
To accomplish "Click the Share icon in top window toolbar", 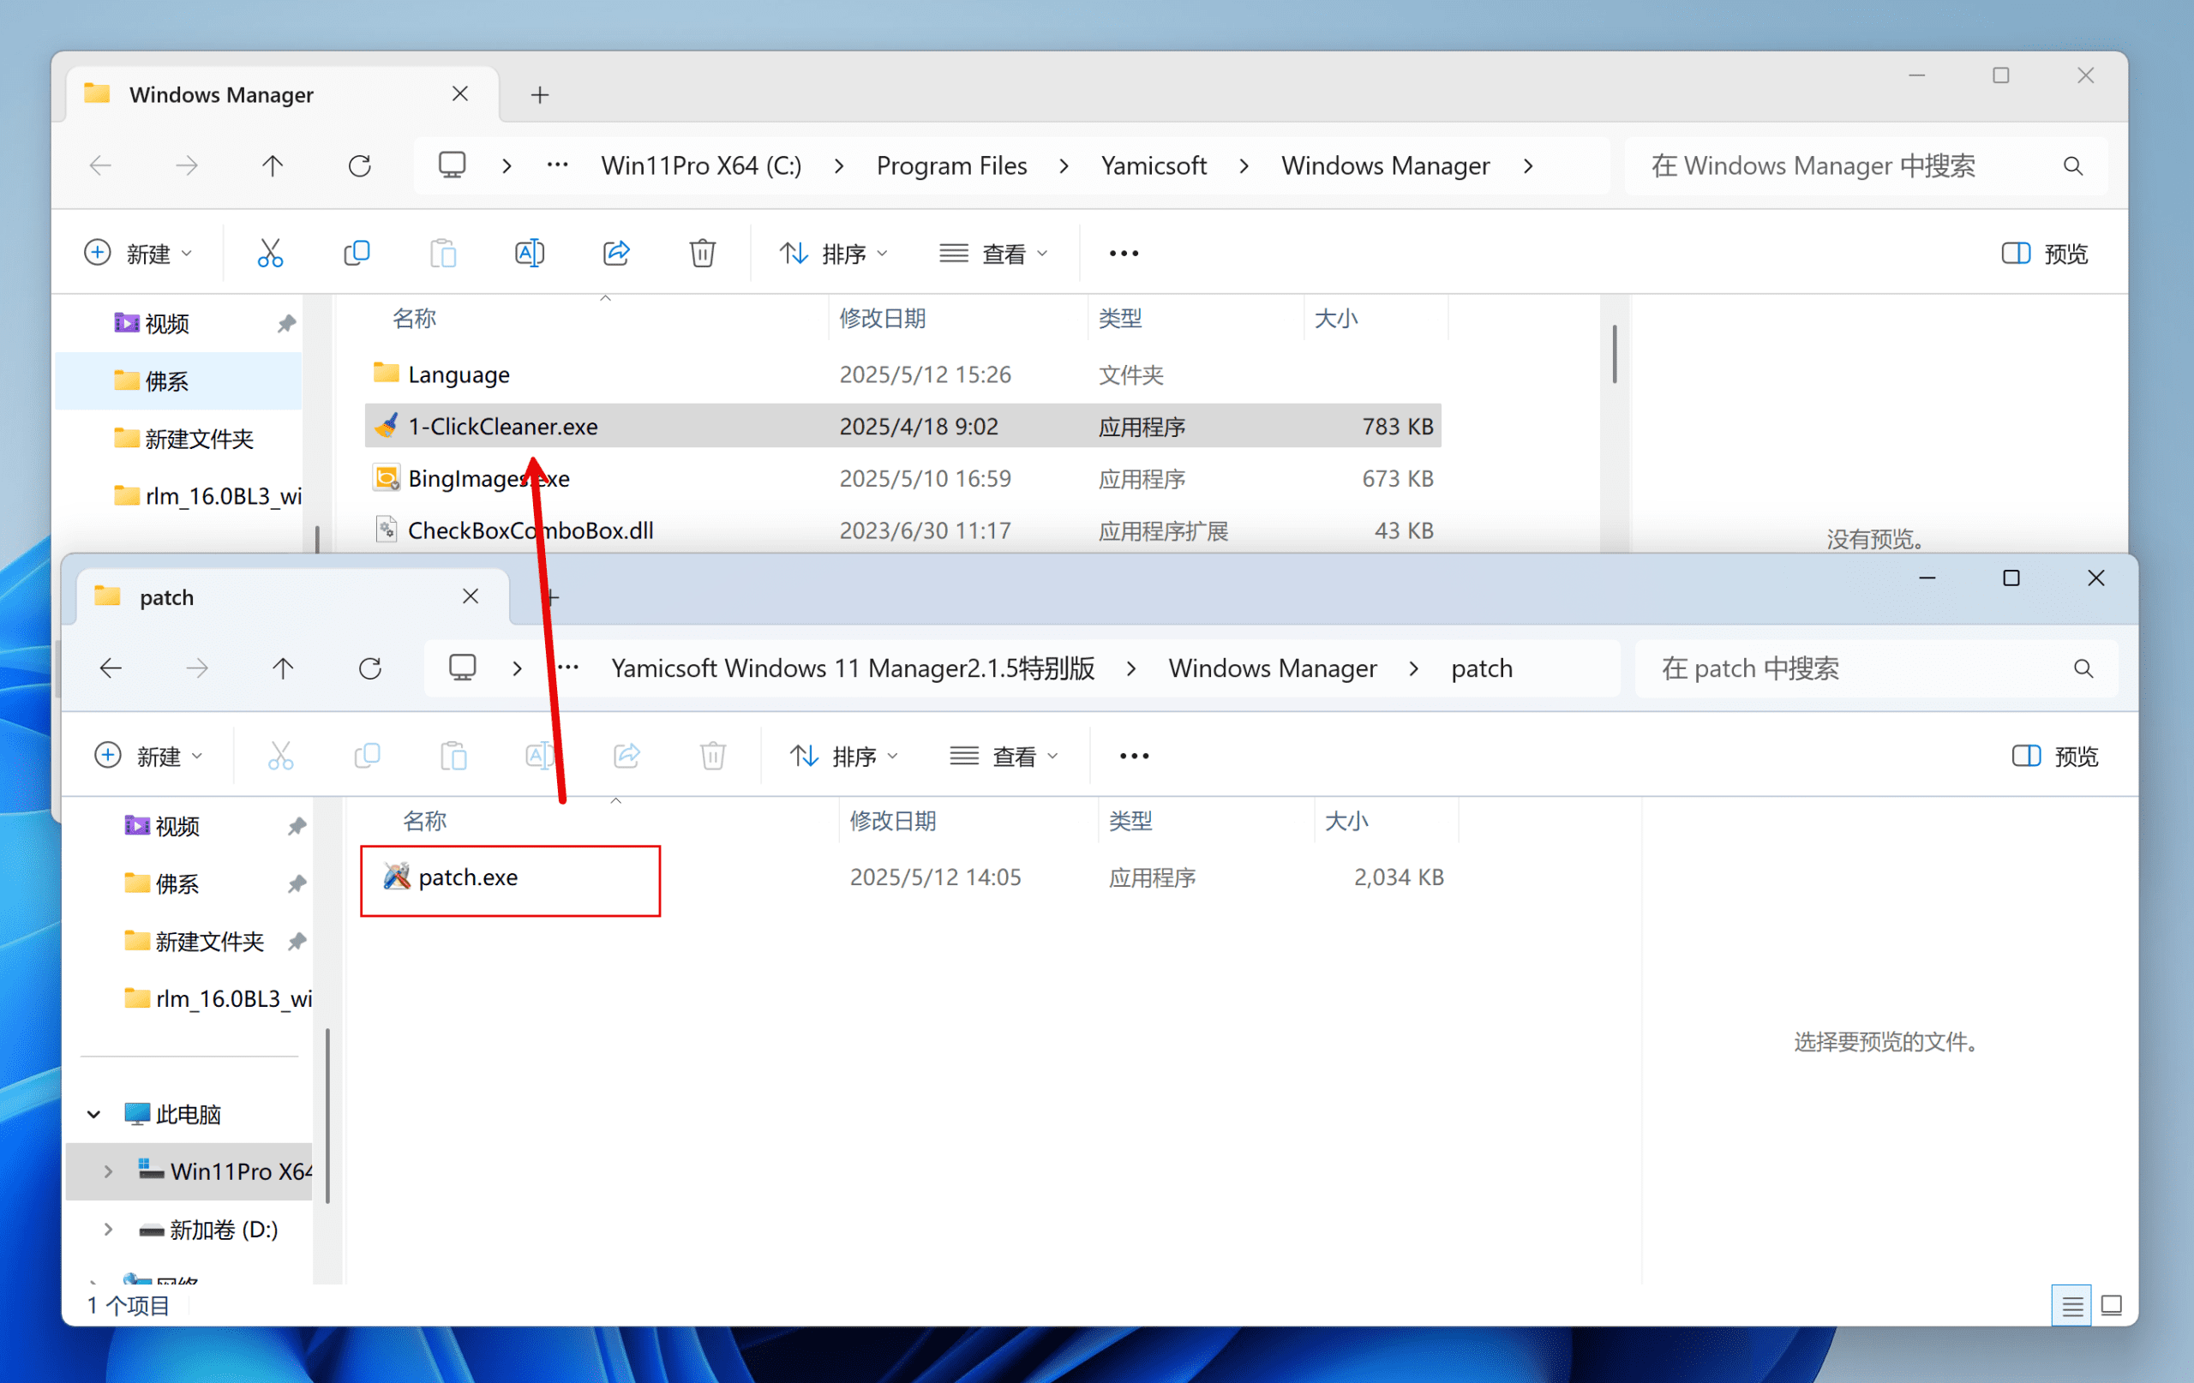I will coord(617,254).
